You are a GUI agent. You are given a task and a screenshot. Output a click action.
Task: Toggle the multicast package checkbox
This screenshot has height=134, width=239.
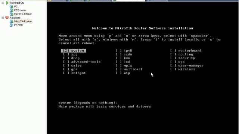(119, 69)
